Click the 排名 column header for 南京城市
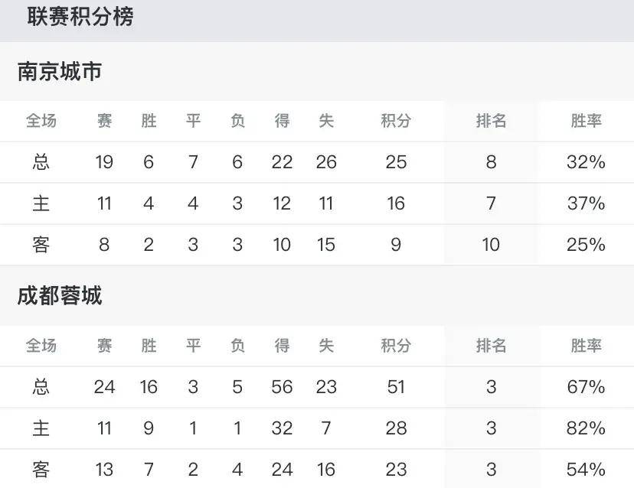 pos(491,120)
